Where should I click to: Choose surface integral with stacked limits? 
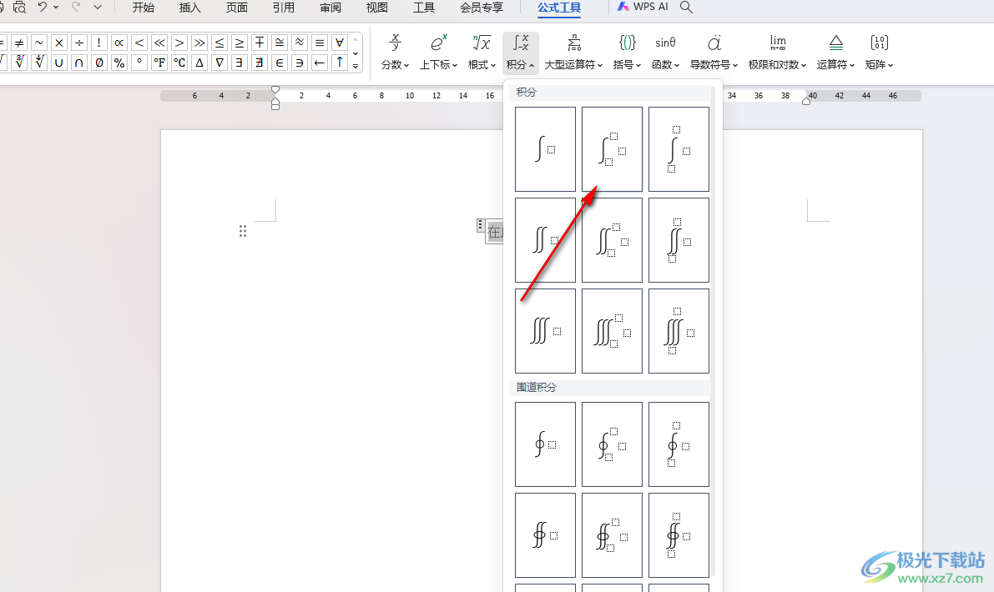pyautogui.click(x=679, y=535)
